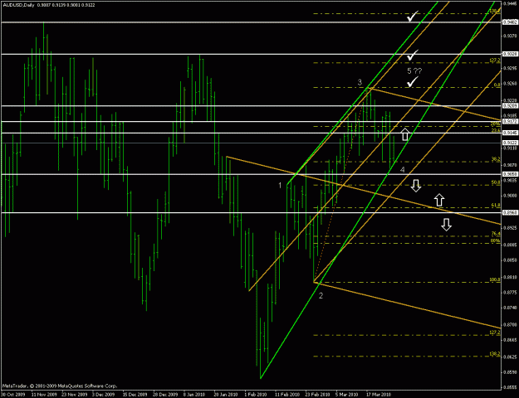Click the 127.2 Fibonacci label near 0.9295
The width and height of the screenshot is (519, 398).
pos(495,61)
